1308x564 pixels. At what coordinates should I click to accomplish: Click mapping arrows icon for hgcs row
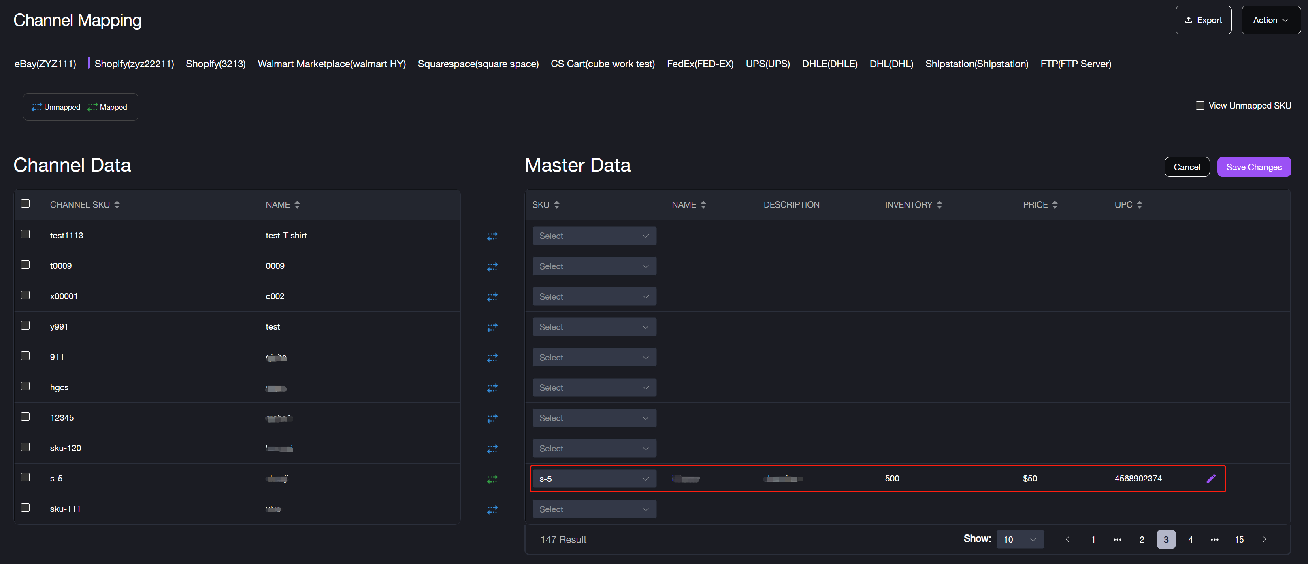pyautogui.click(x=492, y=388)
